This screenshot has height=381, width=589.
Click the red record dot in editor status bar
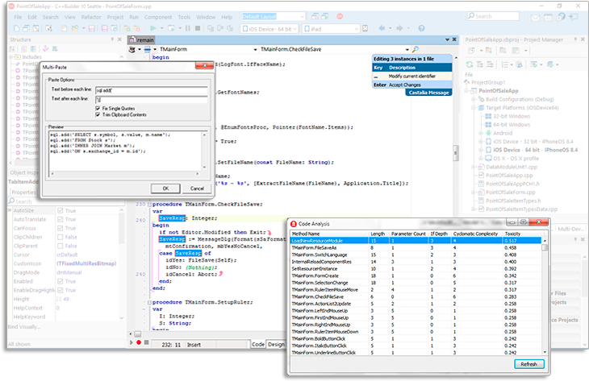click(x=139, y=342)
